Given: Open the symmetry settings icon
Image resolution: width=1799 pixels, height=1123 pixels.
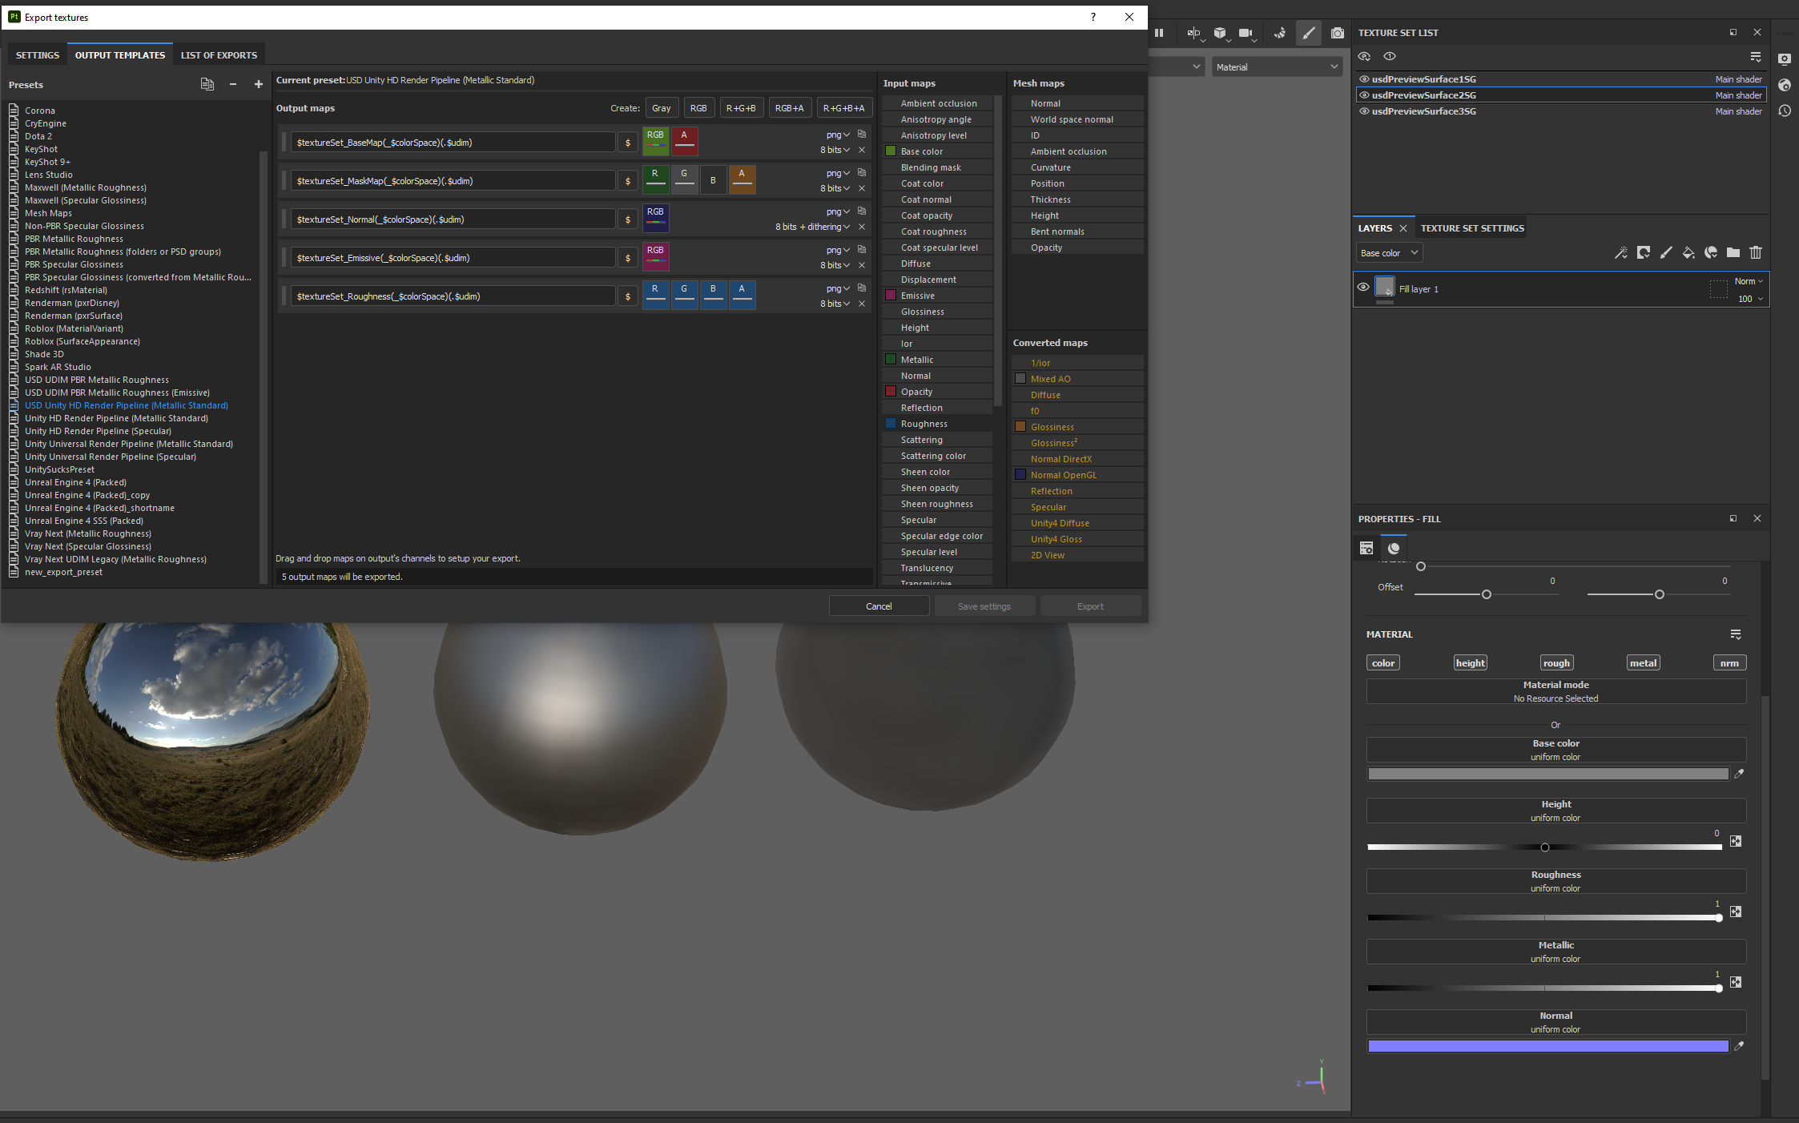Looking at the screenshot, I should 1195,33.
